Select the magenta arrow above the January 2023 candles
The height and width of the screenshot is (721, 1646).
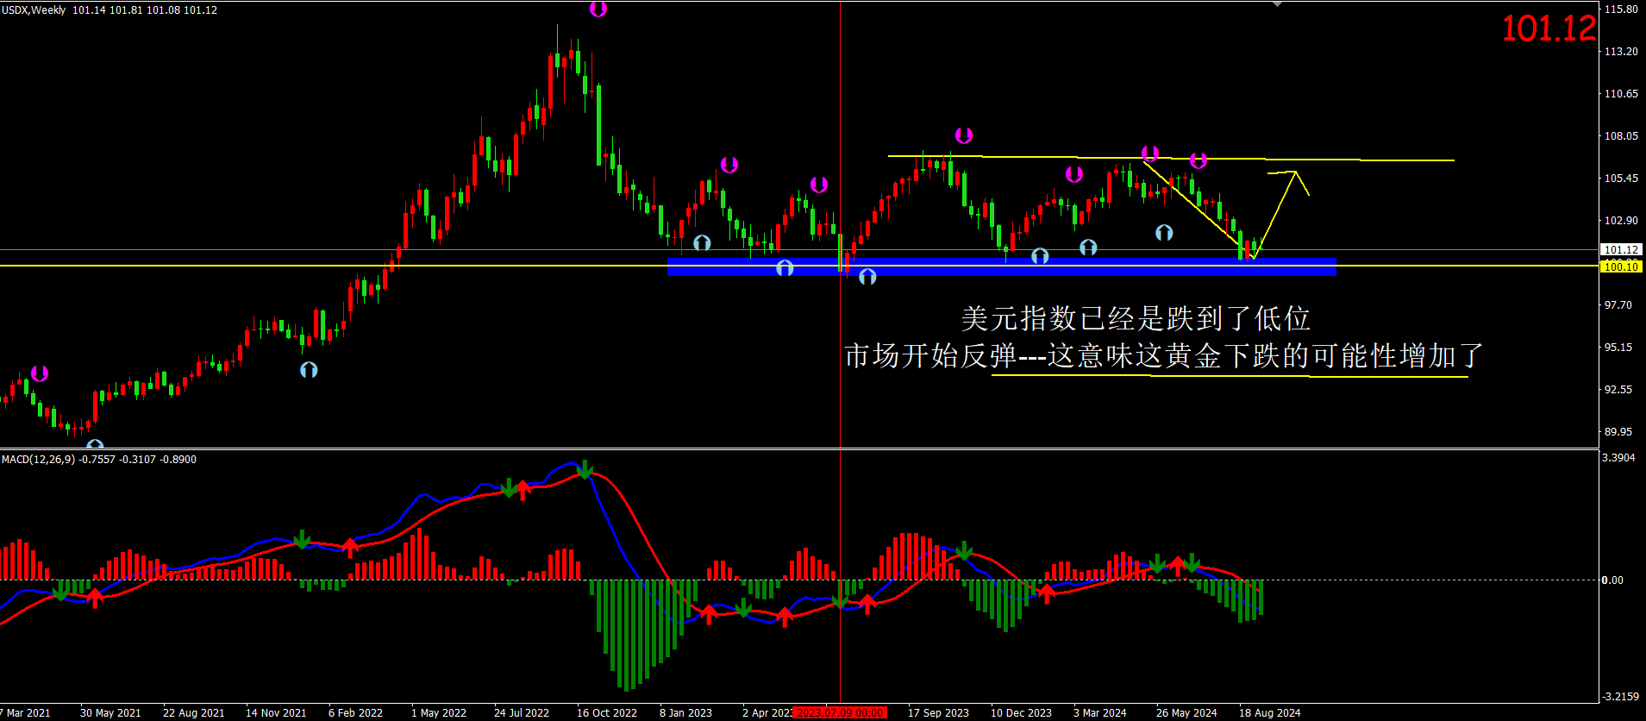point(729,165)
